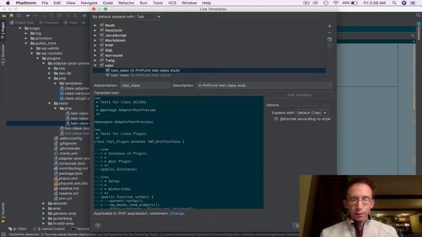The height and width of the screenshot is (237, 422).
Task: Select phpcs.xml in the project tree
Action: click(65, 178)
